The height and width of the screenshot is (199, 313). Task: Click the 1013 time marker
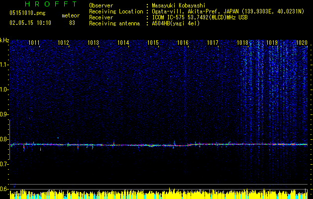tap(94, 42)
